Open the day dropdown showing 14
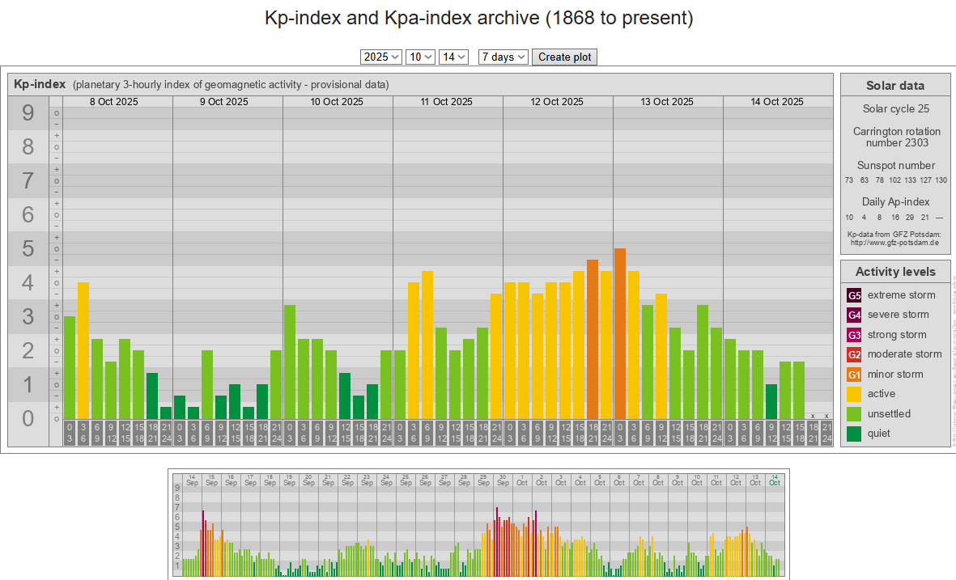The height and width of the screenshot is (580, 956). tap(453, 57)
